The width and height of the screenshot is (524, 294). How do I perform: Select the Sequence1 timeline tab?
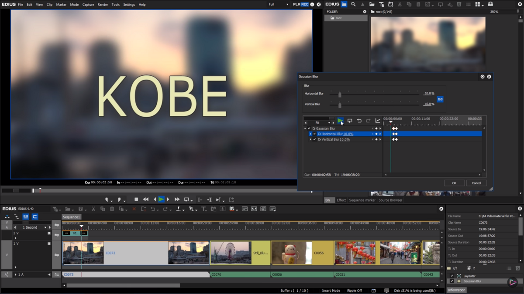pos(71,217)
